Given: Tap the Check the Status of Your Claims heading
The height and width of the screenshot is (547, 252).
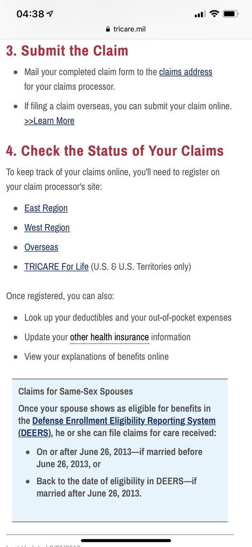Looking at the screenshot, I should pos(115,151).
